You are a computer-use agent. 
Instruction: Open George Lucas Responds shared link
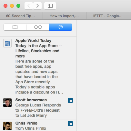coord(38,110)
